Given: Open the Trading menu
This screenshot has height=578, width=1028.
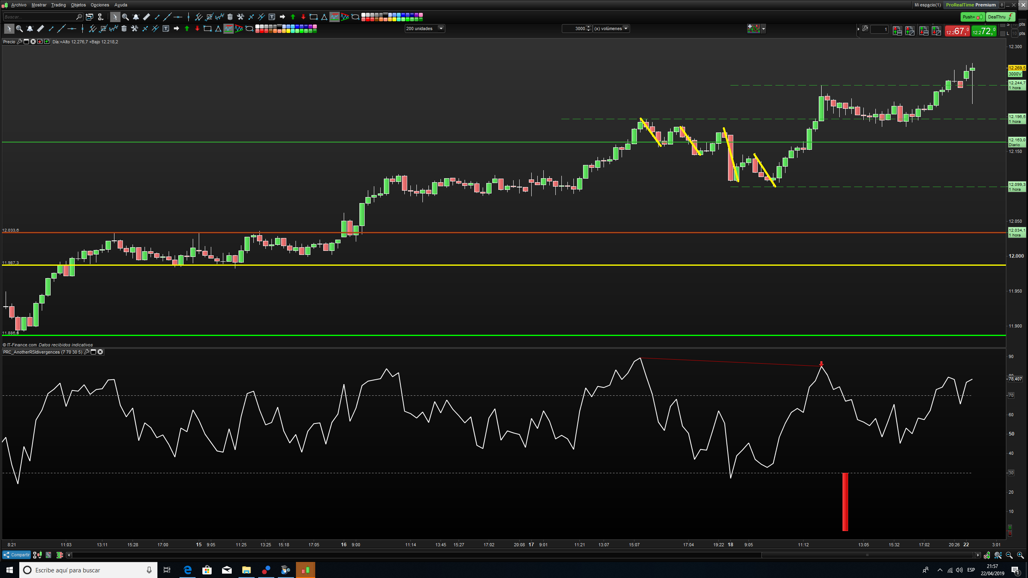Looking at the screenshot, I should point(58,5).
